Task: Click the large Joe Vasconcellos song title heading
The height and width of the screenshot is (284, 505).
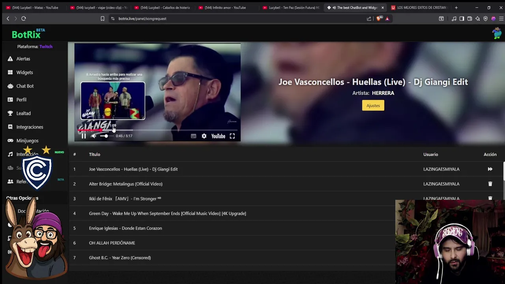Action: (373, 82)
